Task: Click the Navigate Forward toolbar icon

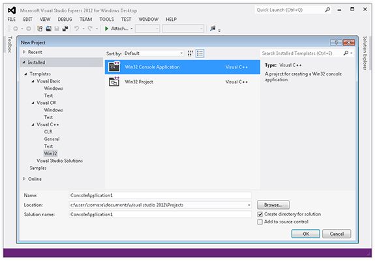Action: 29,29
